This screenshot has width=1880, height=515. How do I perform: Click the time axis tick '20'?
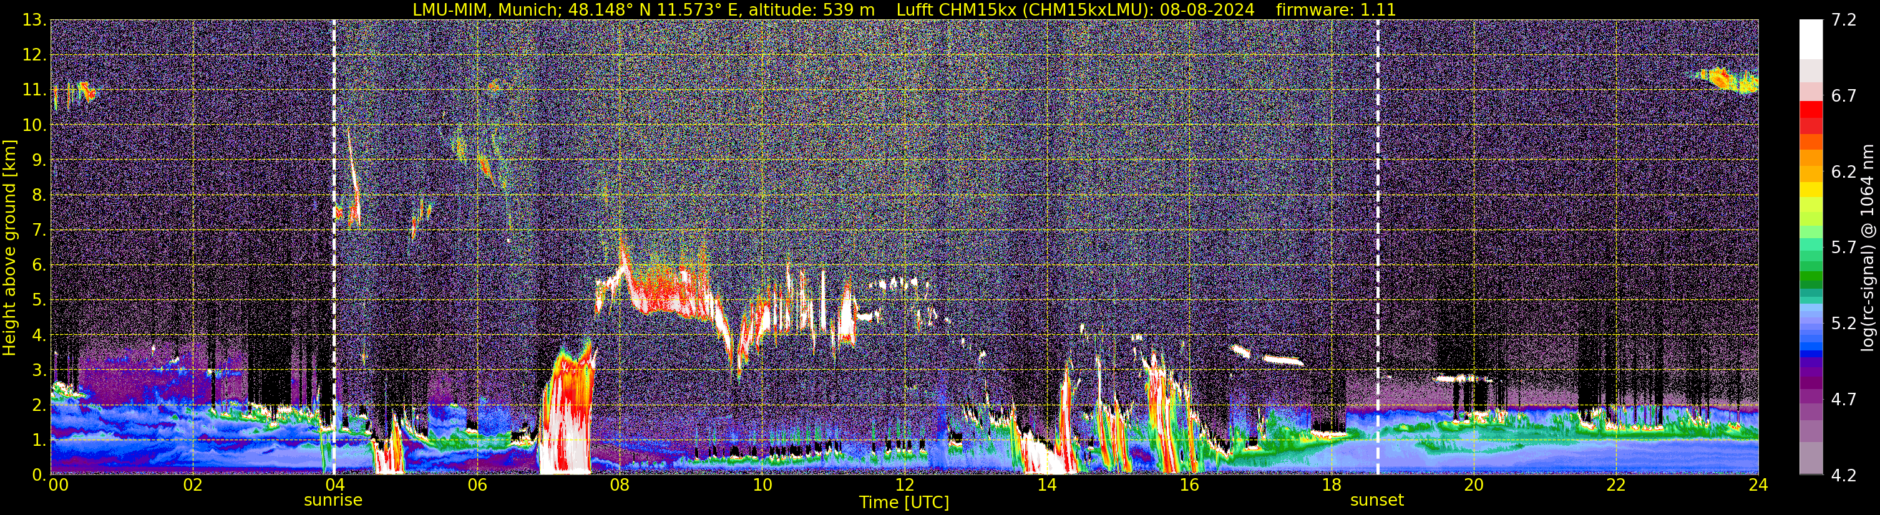(x=1474, y=484)
